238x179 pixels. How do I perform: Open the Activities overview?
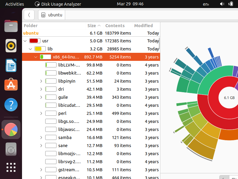tap(15, 4)
